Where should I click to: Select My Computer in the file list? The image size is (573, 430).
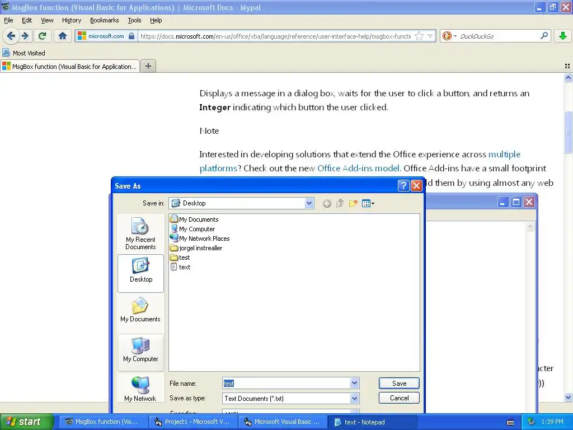192,229
